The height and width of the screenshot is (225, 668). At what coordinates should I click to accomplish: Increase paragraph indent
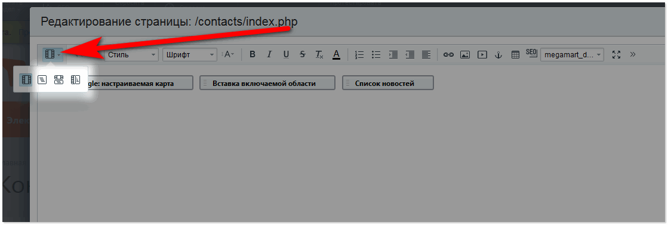click(393, 54)
